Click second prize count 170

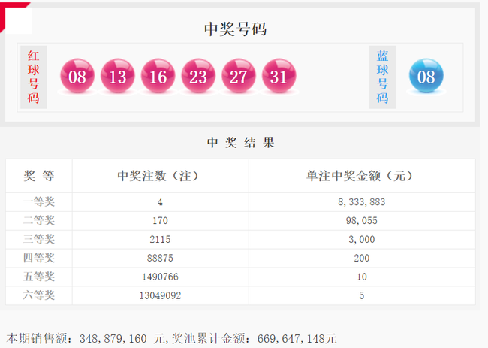coord(160,221)
